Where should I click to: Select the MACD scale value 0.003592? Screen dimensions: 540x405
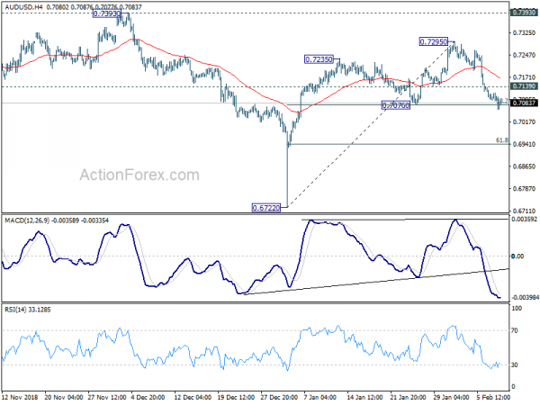pos(524,219)
